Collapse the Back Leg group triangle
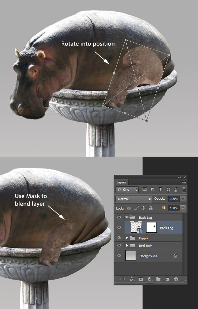This screenshot has width=198, height=309. [127, 217]
